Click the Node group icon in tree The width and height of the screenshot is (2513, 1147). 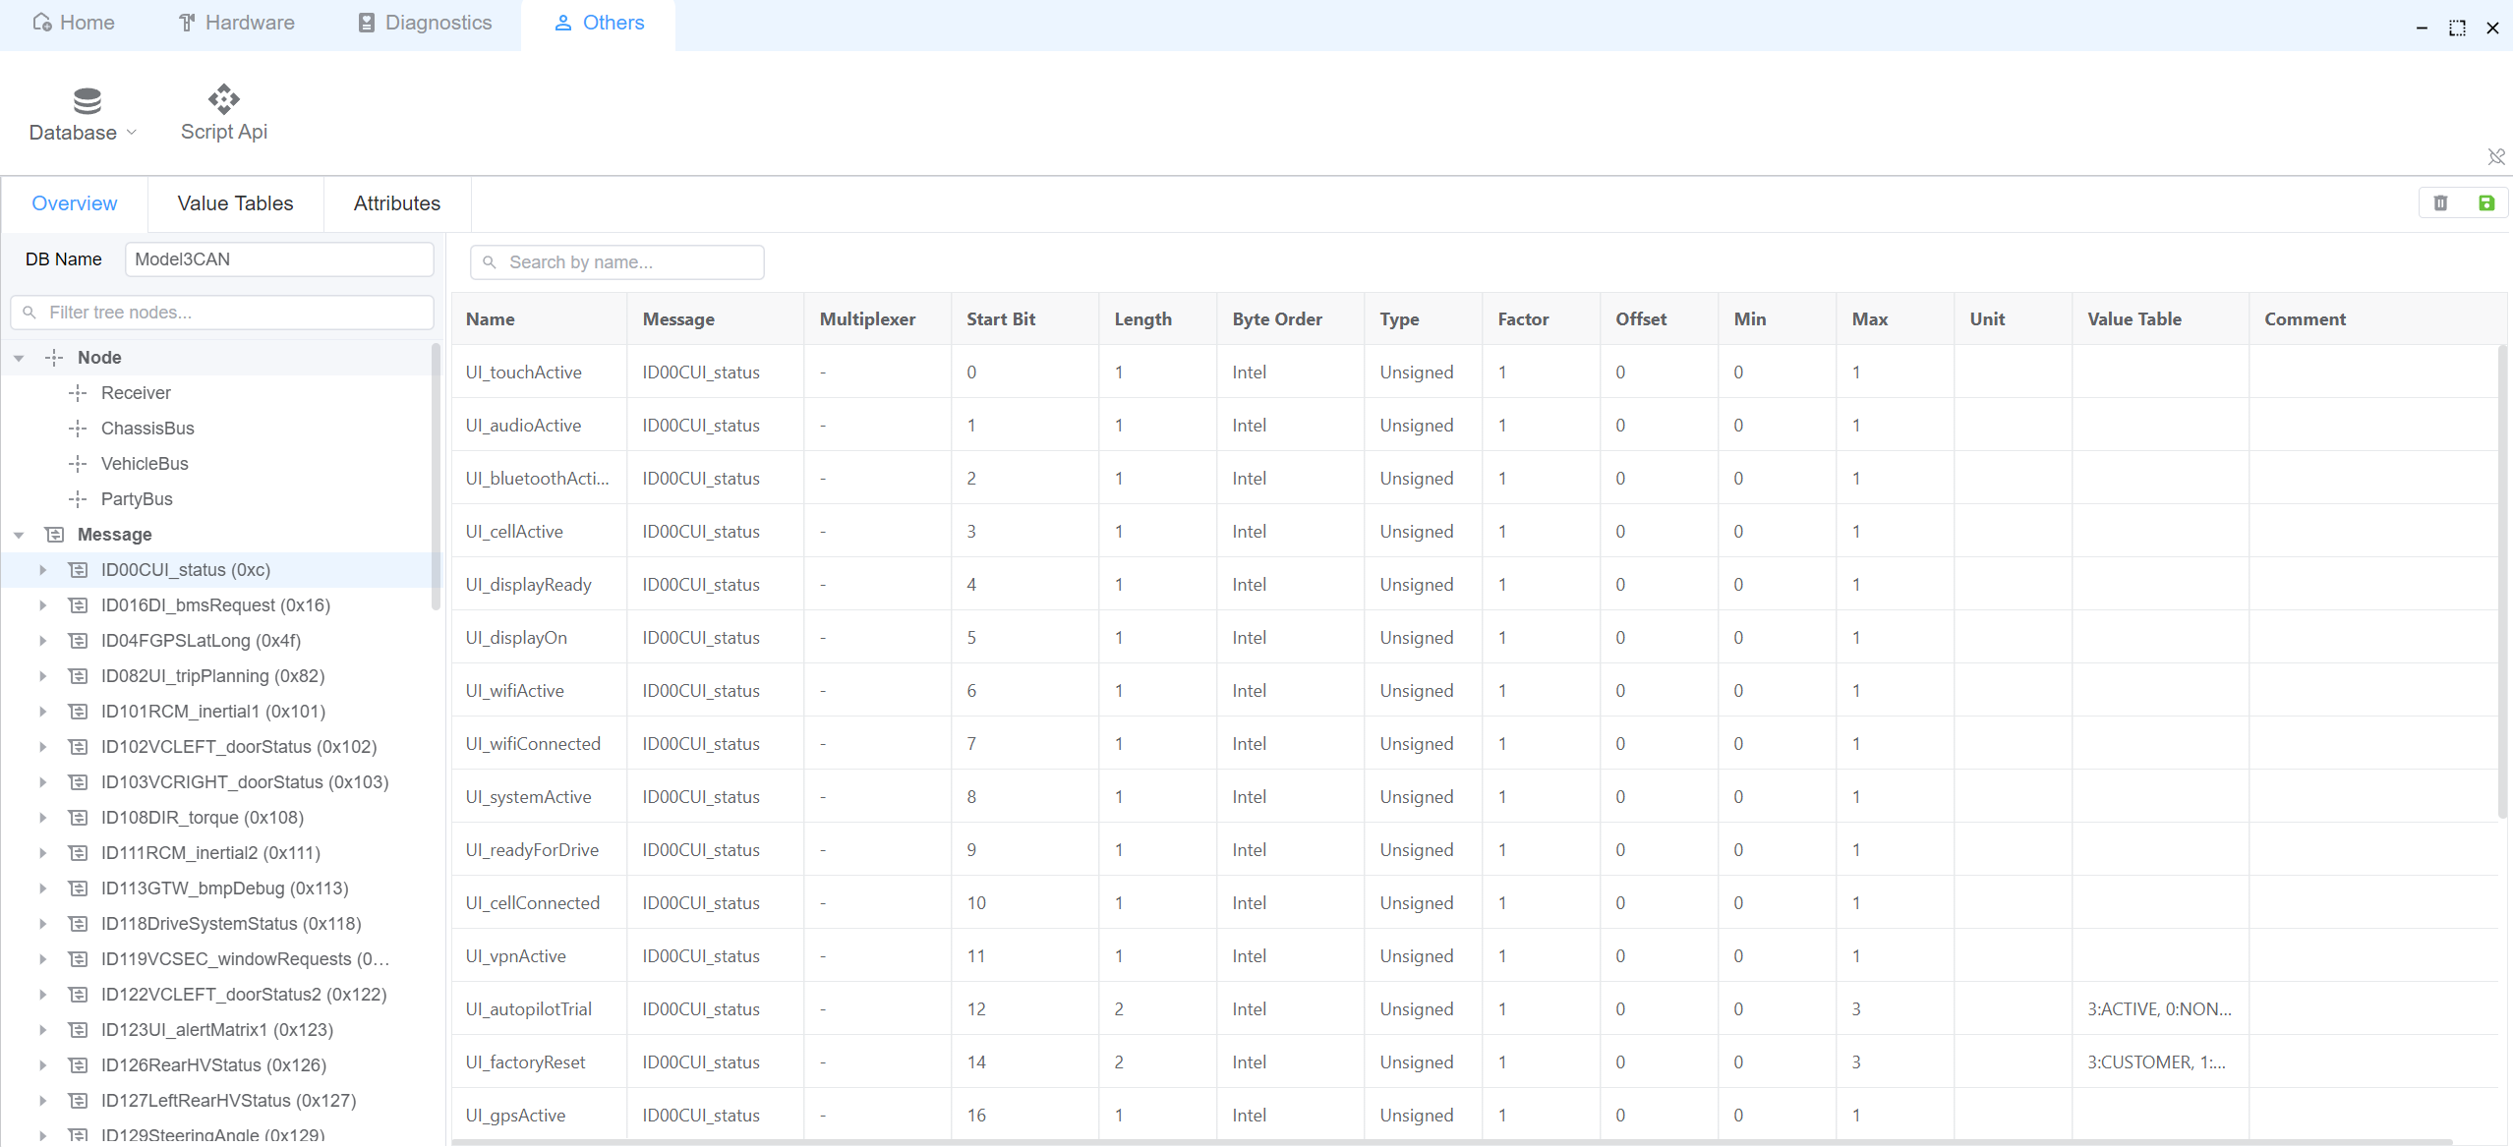click(x=54, y=358)
